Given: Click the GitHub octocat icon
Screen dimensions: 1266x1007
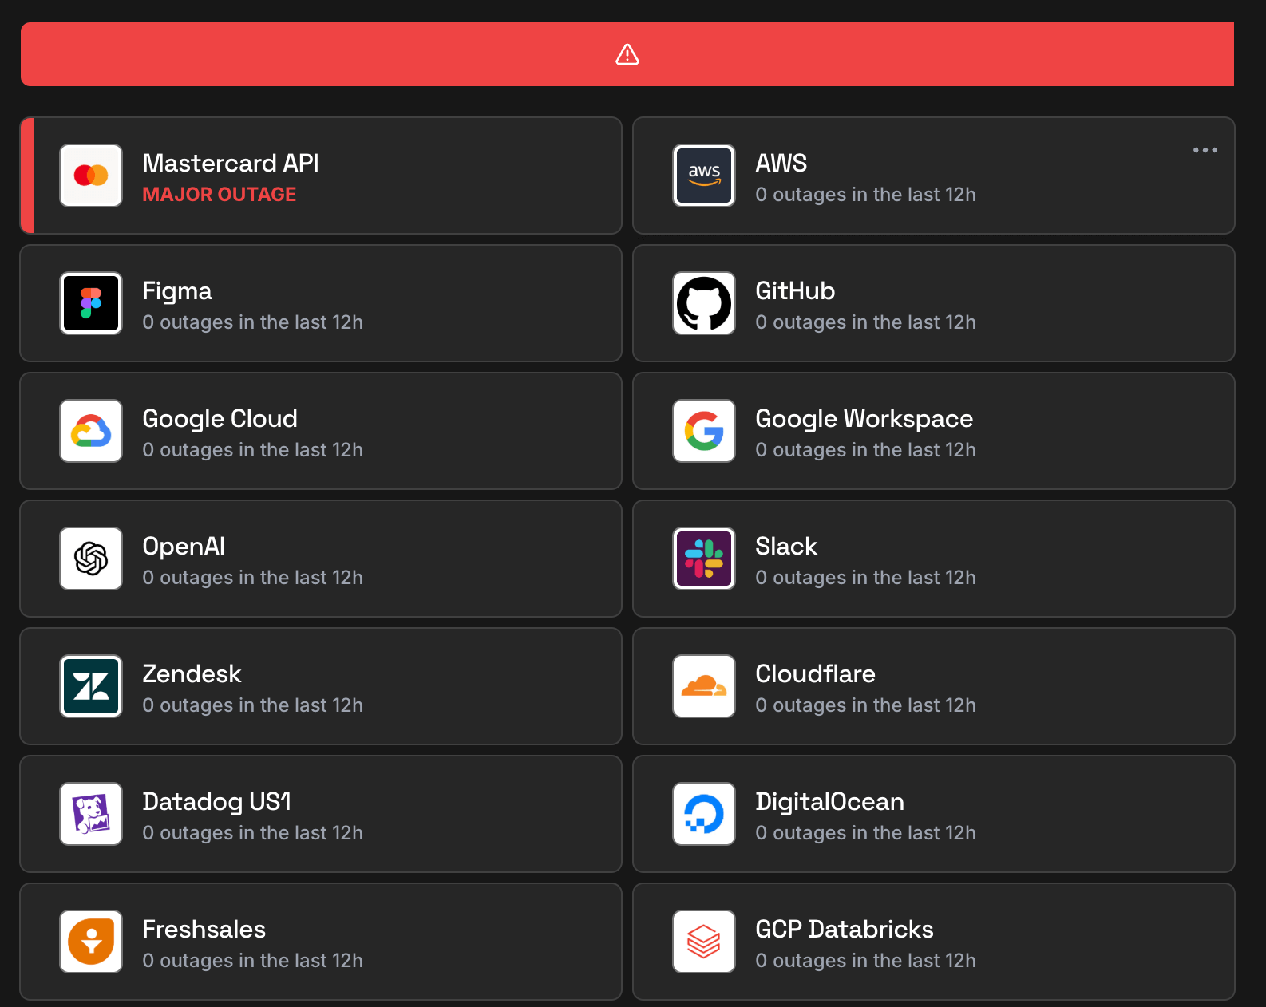Looking at the screenshot, I should [x=704, y=303].
